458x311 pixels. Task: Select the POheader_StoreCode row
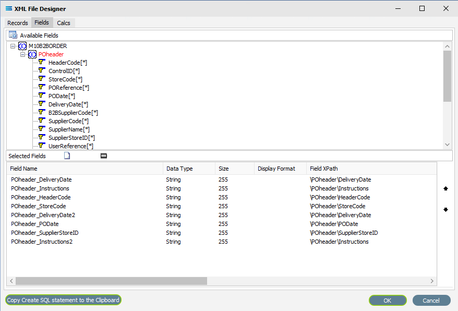222,206
